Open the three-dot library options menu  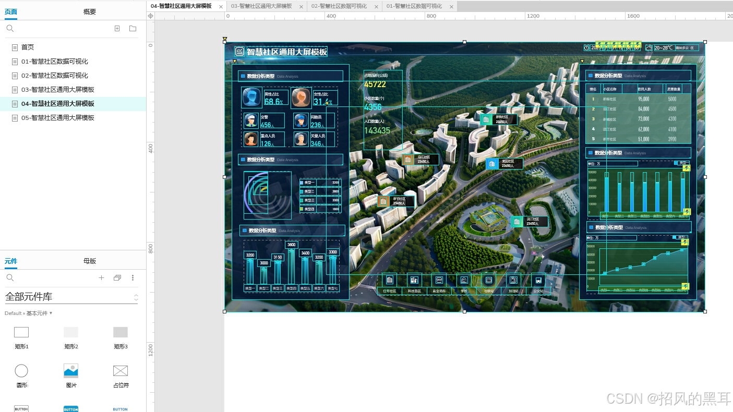coord(133,278)
